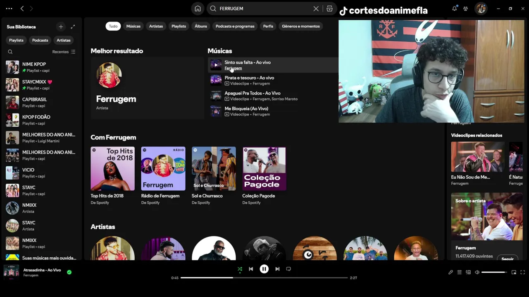Mute with the speaker icon
The image size is (529, 297).
(477, 272)
